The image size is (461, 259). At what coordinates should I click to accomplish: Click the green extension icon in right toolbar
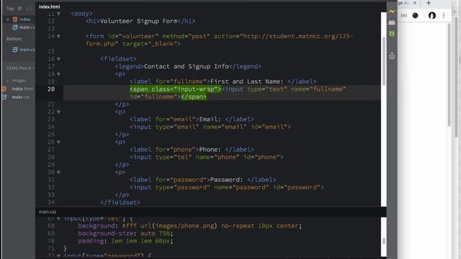point(392,34)
